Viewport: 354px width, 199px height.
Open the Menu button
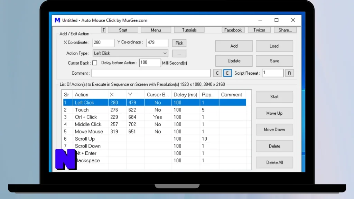156,30
